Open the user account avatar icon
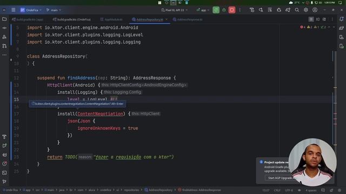Viewport: 346px width, 194px height. coord(315,10)
